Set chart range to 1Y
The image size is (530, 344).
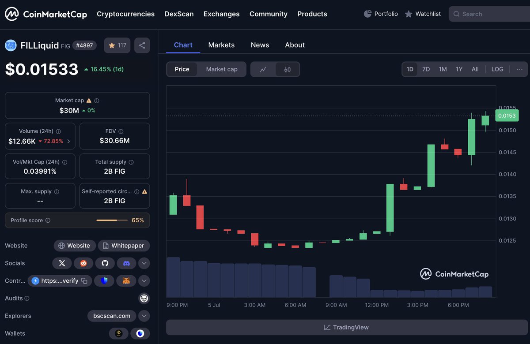[x=459, y=69]
